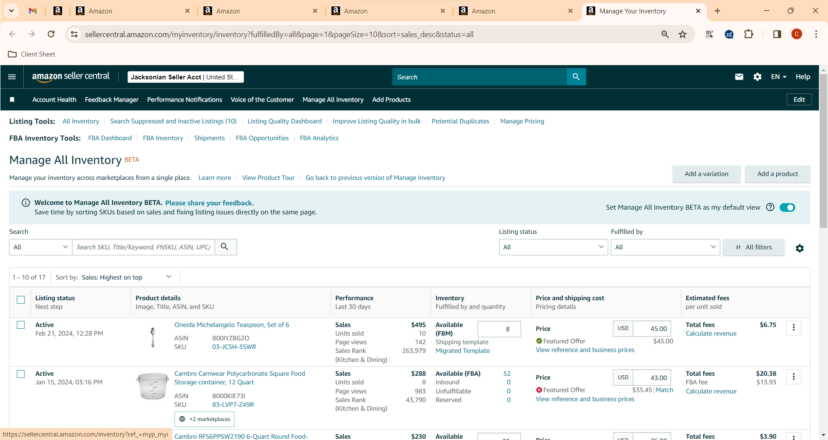
Task: Open the Chrome profile avatar
Action: [797, 34]
